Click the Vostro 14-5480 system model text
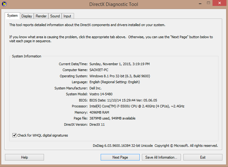The height and width of the screenshot is (167, 228). (101, 94)
